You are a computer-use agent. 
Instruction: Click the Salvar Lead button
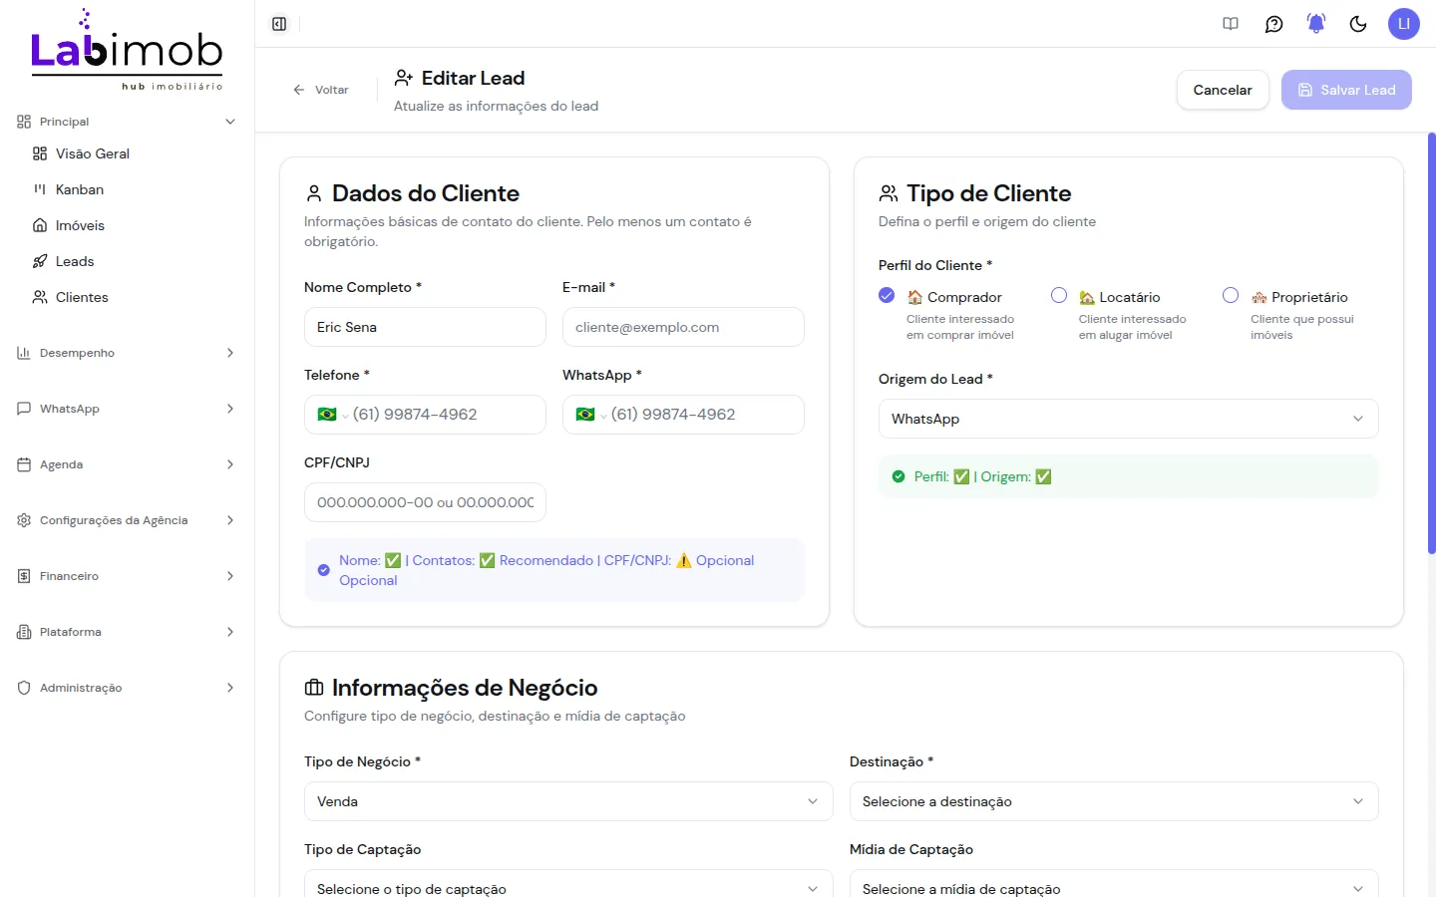point(1346,90)
